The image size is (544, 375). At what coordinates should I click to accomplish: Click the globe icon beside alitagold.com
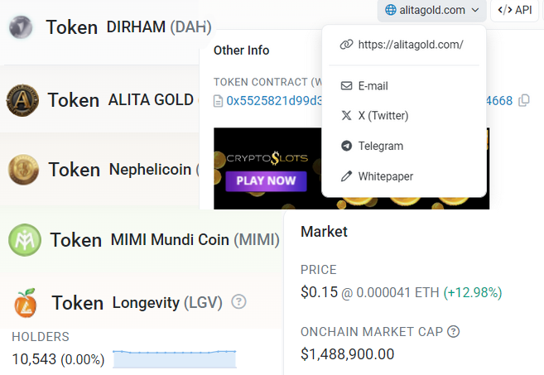point(390,10)
